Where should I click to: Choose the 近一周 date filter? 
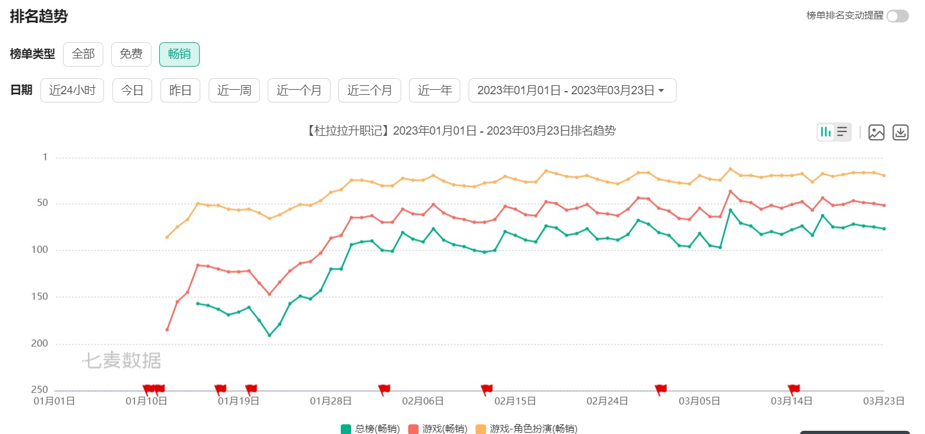click(234, 90)
